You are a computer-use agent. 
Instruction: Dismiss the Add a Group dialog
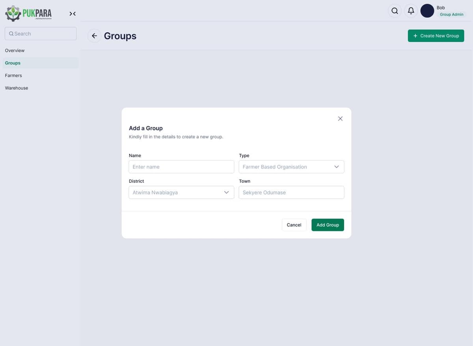tap(340, 118)
